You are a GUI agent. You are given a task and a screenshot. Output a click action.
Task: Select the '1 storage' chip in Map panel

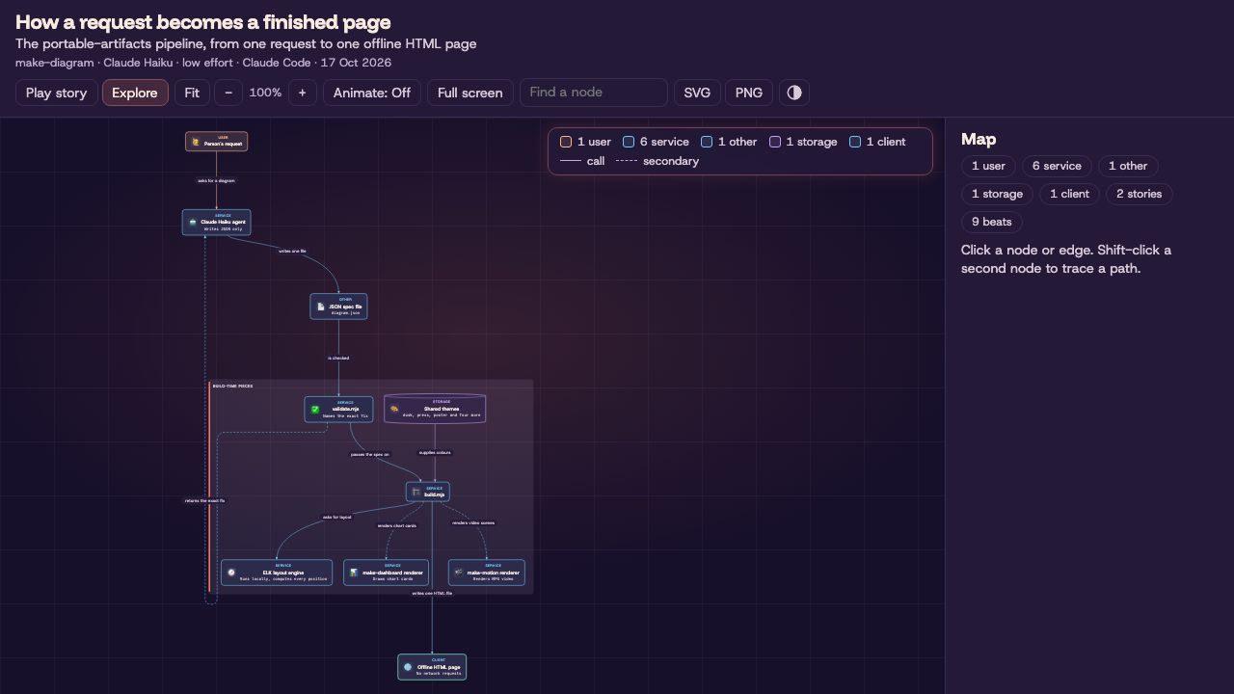tap(997, 194)
